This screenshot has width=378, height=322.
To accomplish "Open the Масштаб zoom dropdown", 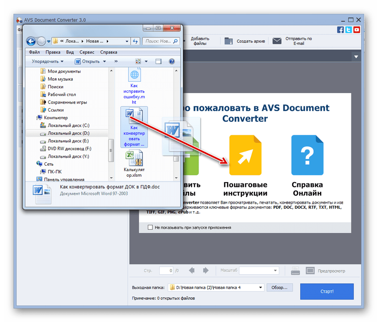I will [259, 270].
